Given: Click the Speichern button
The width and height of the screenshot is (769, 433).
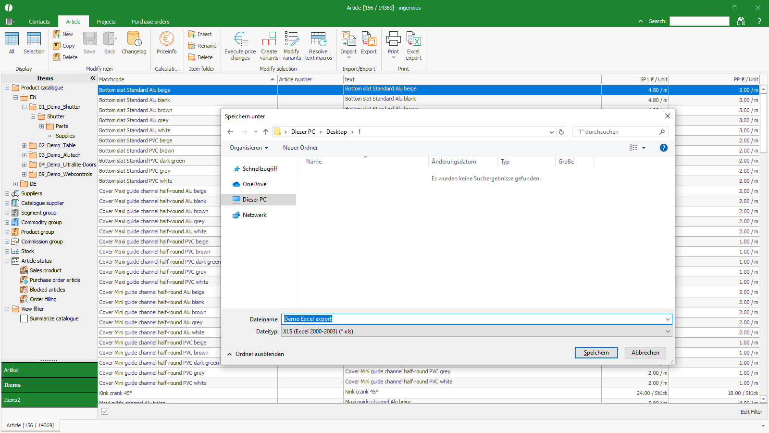Looking at the screenshot, I should pos(596,353).
